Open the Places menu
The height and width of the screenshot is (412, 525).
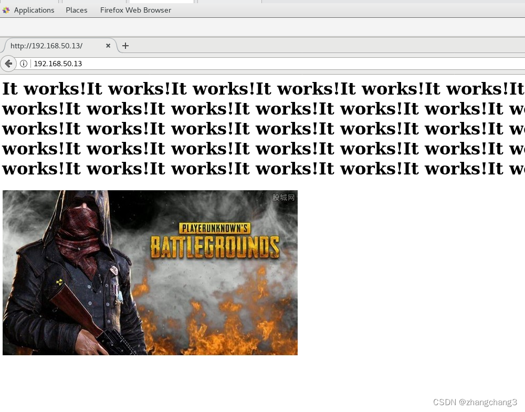click(76, 10)
